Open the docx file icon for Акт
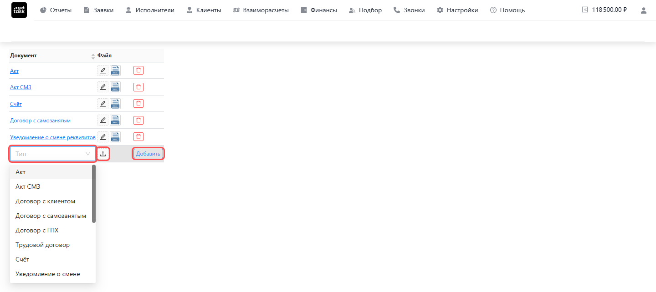This screenshot has width=656, height=292. 115,70
